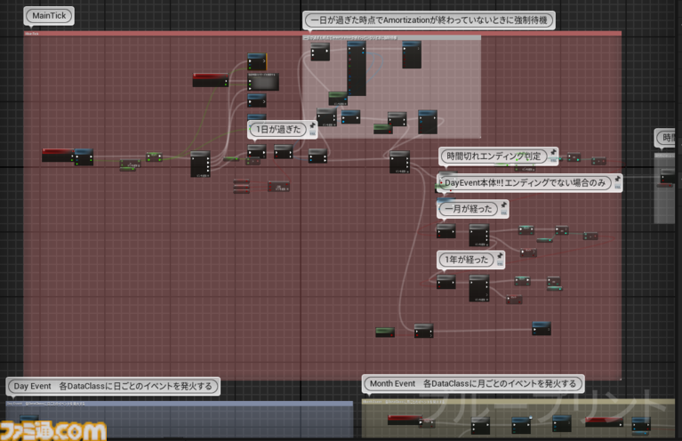The height and width of the screenshot is (441, 682).
Task: Select the red node inside Month Event box
Action: pos(405,421)
